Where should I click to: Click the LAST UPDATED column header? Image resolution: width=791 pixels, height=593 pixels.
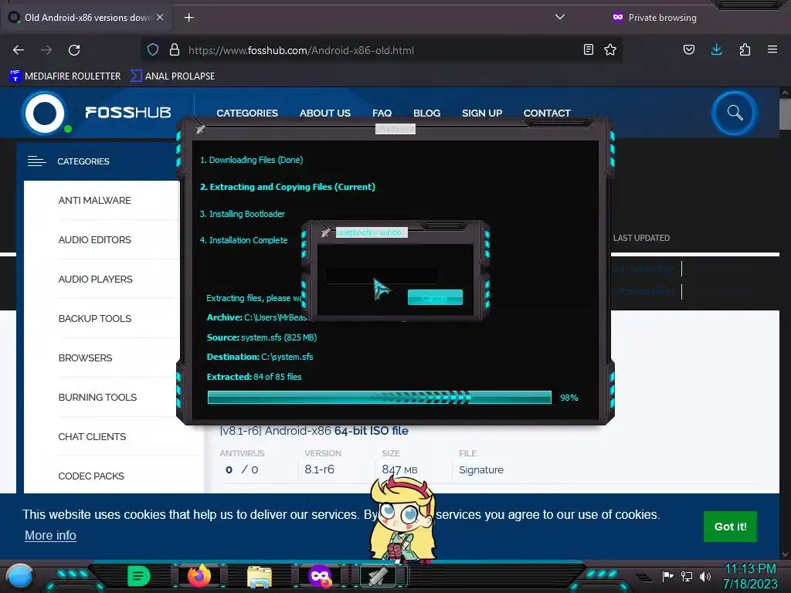(x=641, y=238)
